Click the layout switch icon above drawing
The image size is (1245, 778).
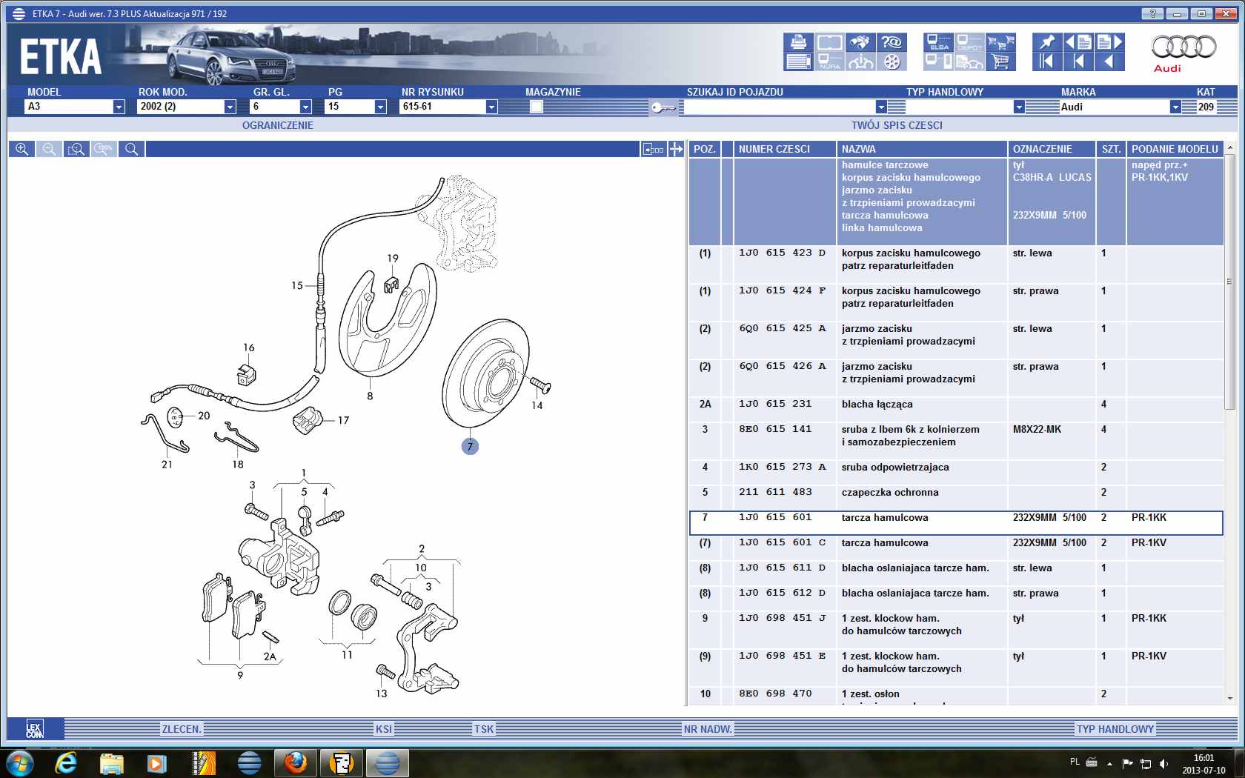(x=653, y=149)
